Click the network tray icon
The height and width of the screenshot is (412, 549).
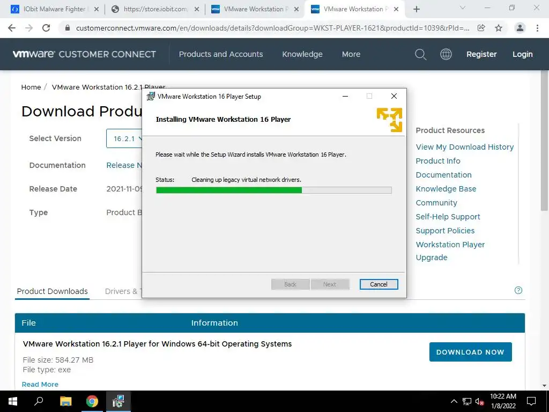tap(467, 401)
